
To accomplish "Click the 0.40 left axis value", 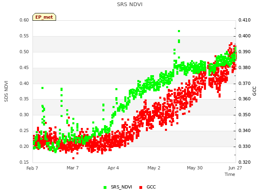I will pyautogui.click(x=24, y=83).
